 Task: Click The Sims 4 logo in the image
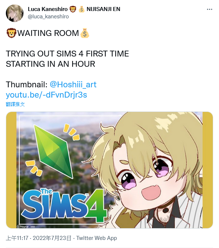pyautogui.click(x=64, y=205)
